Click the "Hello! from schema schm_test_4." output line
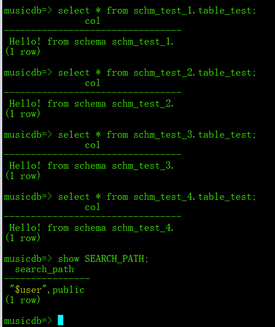This screenshot has height=327, width=275. pos(92,228)
